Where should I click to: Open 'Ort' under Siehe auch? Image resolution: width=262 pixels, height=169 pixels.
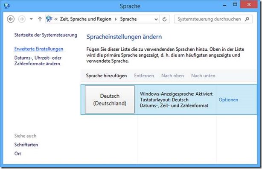pyautogui.click(x=18, y=154)
